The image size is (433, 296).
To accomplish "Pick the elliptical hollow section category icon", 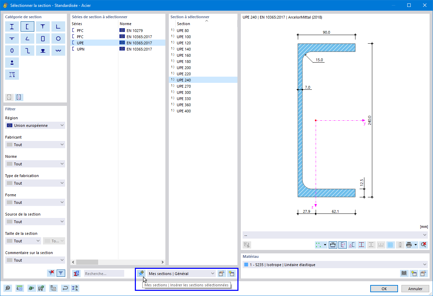I will 12,51.
